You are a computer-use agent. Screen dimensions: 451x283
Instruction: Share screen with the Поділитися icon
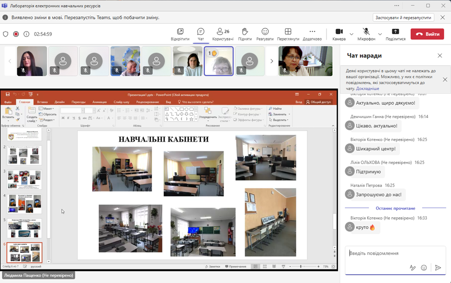[x=396, y=32]
